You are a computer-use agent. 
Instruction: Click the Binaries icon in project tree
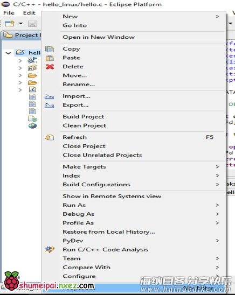(32, 60)
